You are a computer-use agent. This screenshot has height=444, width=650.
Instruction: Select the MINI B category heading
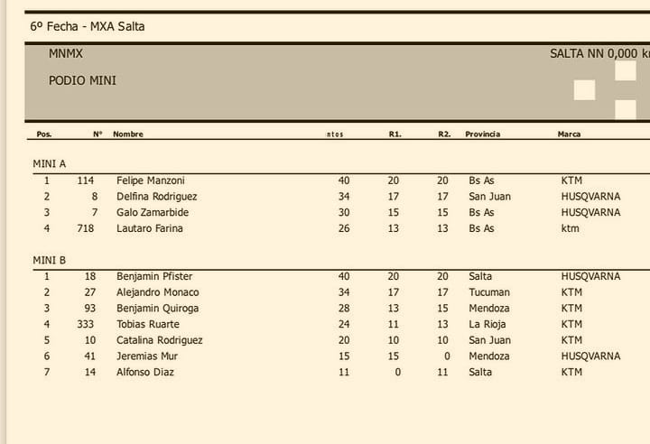tap(50, 260)
